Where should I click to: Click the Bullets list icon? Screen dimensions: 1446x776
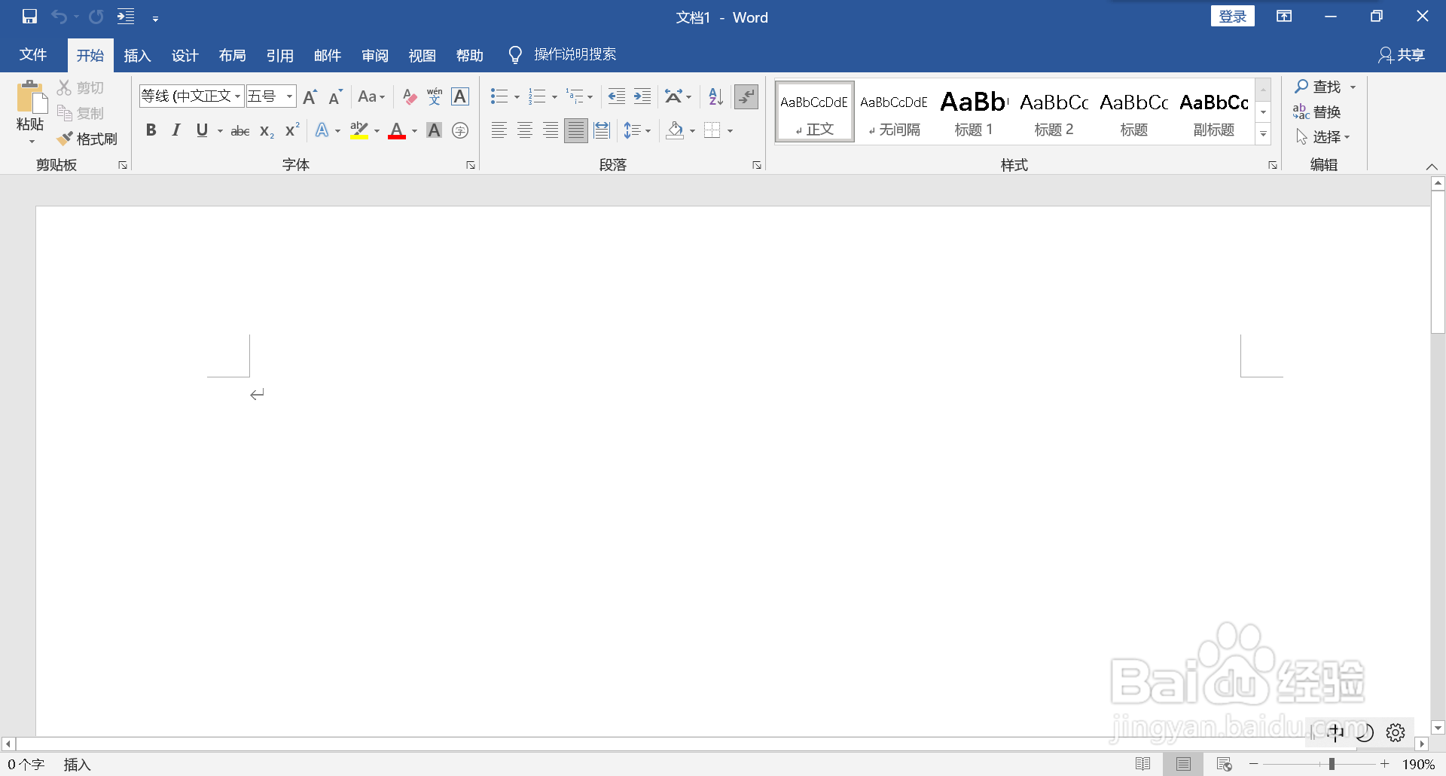(x=499, y=96)
